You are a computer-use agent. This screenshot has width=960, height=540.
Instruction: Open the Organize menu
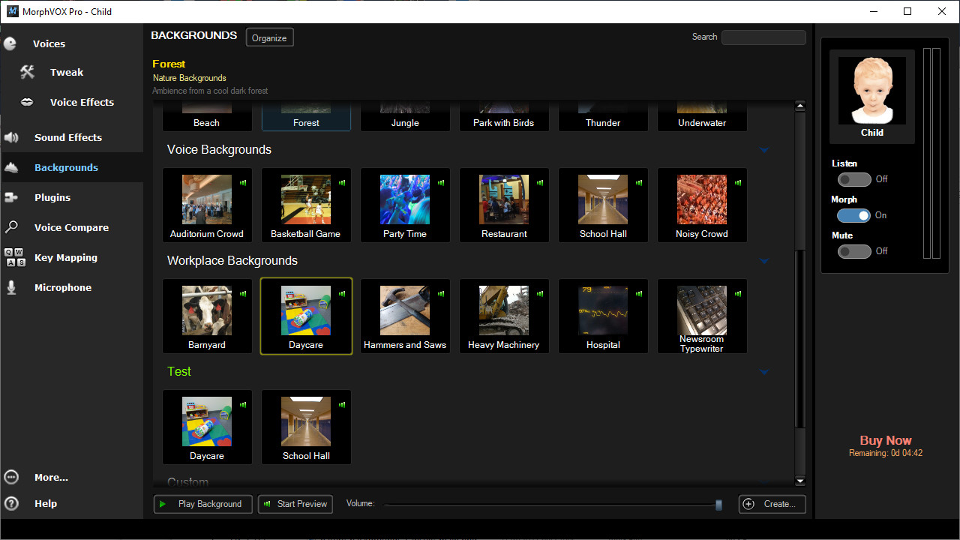click(x=269, y=37)
